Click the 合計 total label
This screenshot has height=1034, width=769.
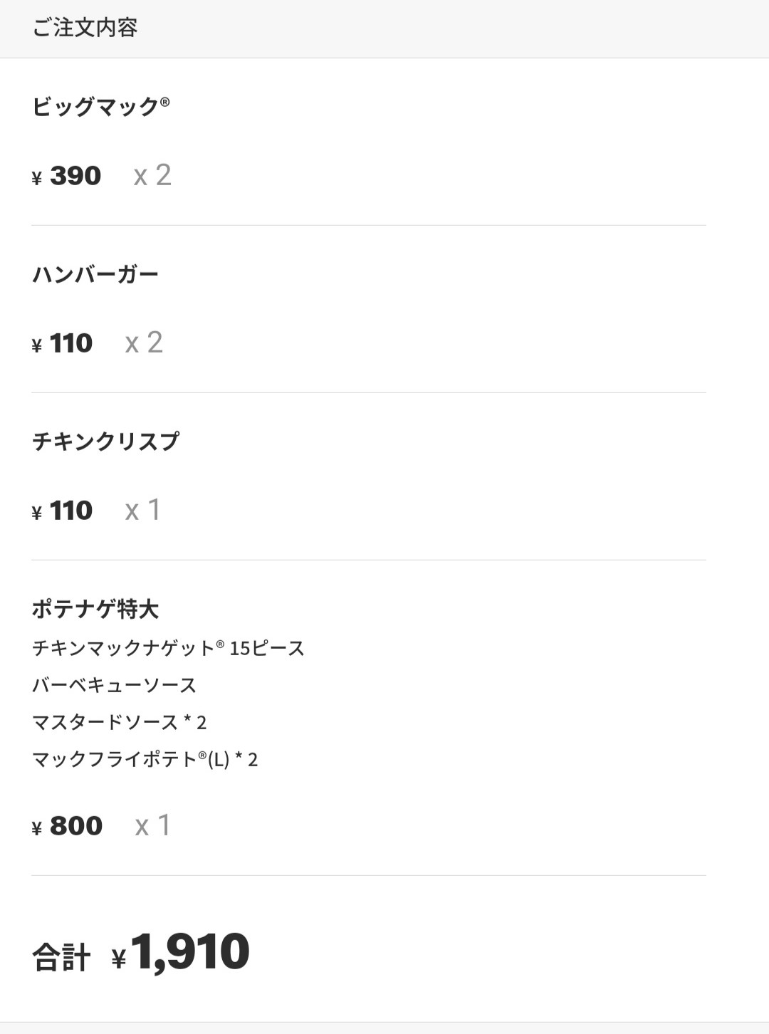point(61,957)
